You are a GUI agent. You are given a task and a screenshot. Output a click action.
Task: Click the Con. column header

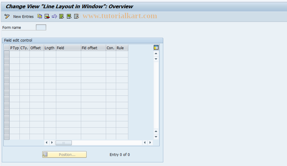(x=111, y=48)
